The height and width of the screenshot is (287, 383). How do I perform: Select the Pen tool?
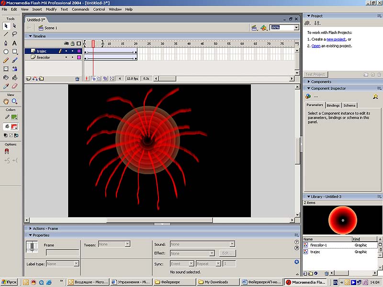pyautogui.click(x=6, y=43)
